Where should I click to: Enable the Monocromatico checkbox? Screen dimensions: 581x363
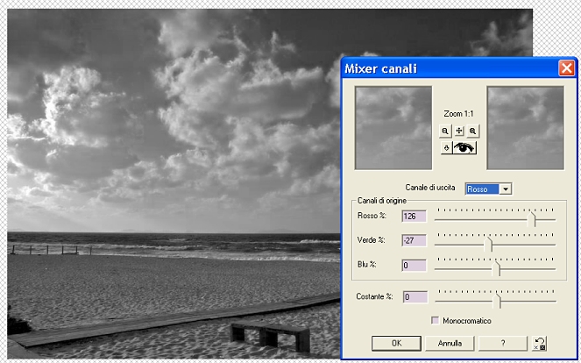(x=436, y=321)
